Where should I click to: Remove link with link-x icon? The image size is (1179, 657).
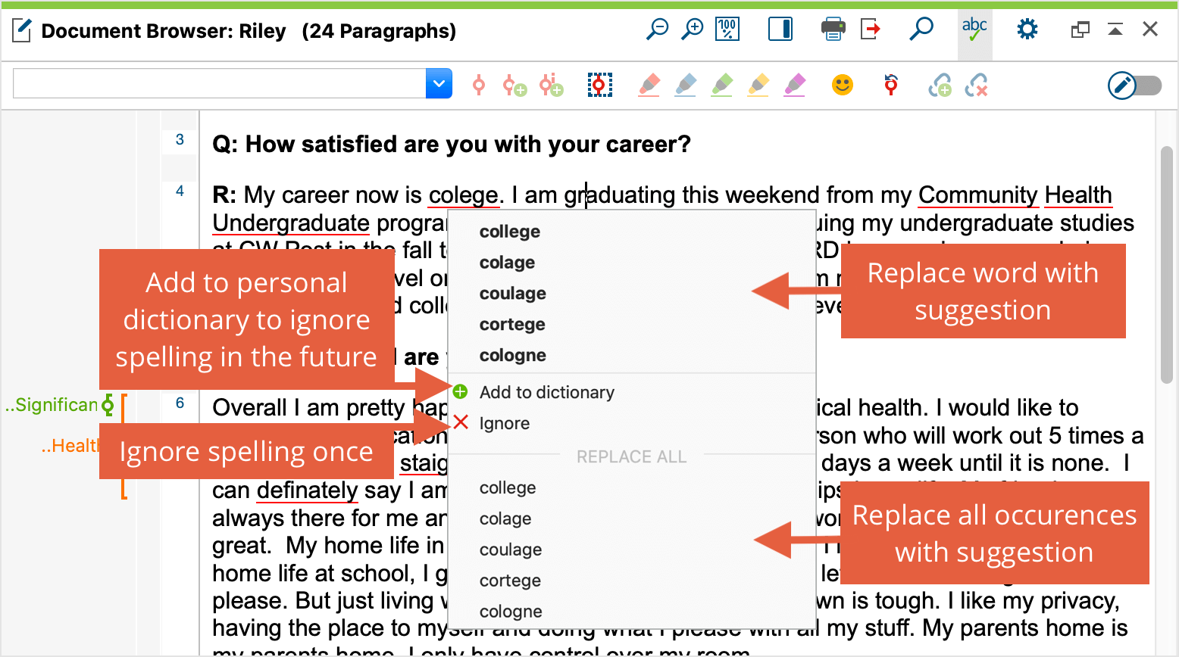pos(976,85)
